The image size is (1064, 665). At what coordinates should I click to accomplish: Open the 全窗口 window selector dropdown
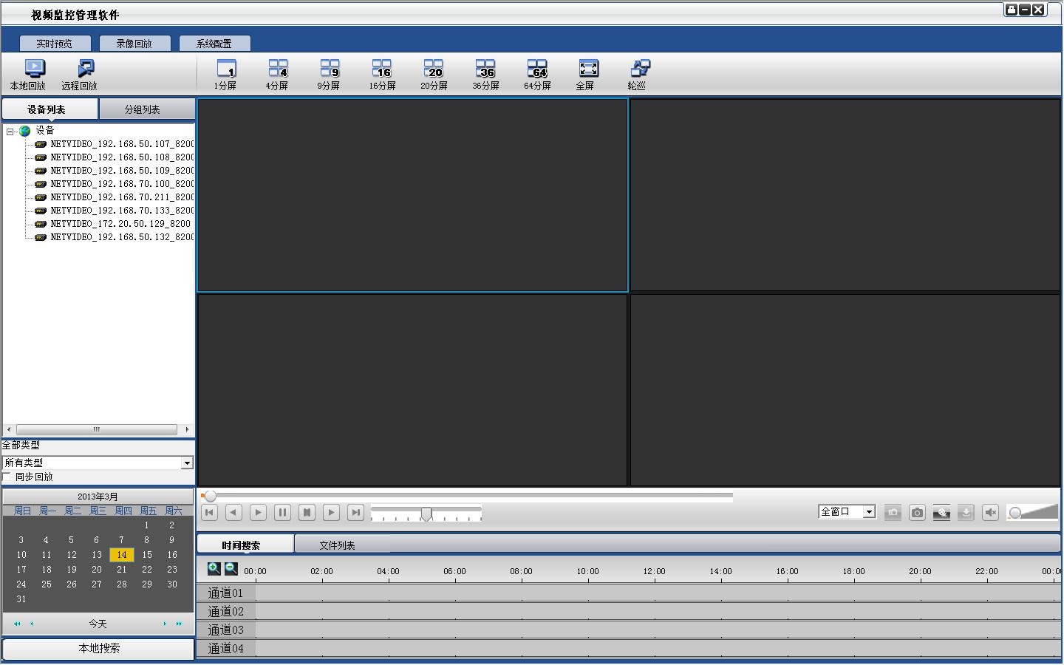click(869, 512)
